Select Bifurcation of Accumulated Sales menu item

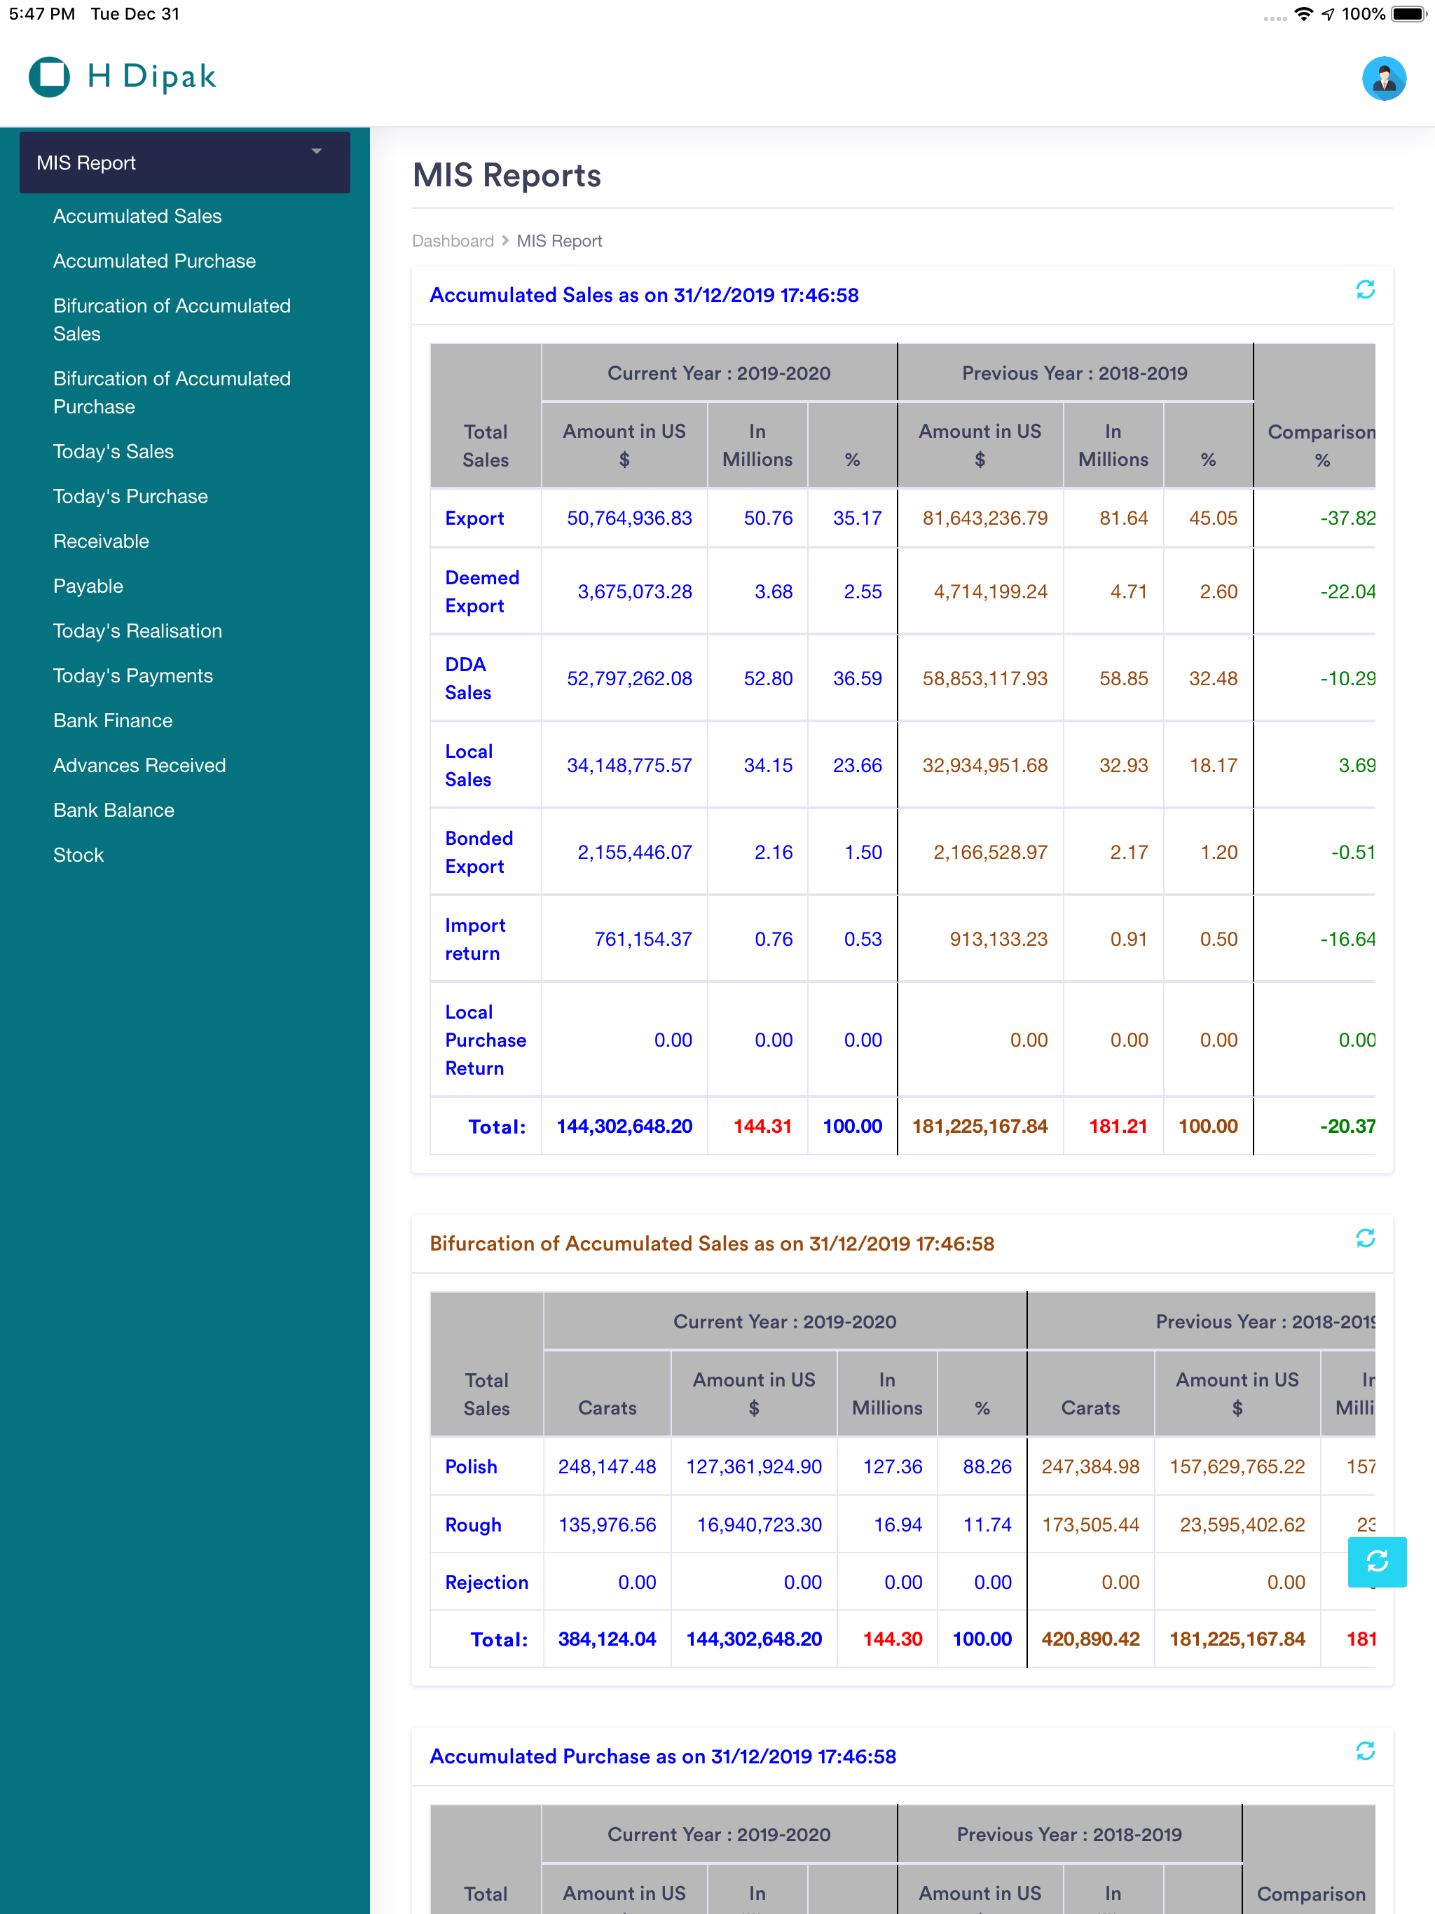(172, 320)
